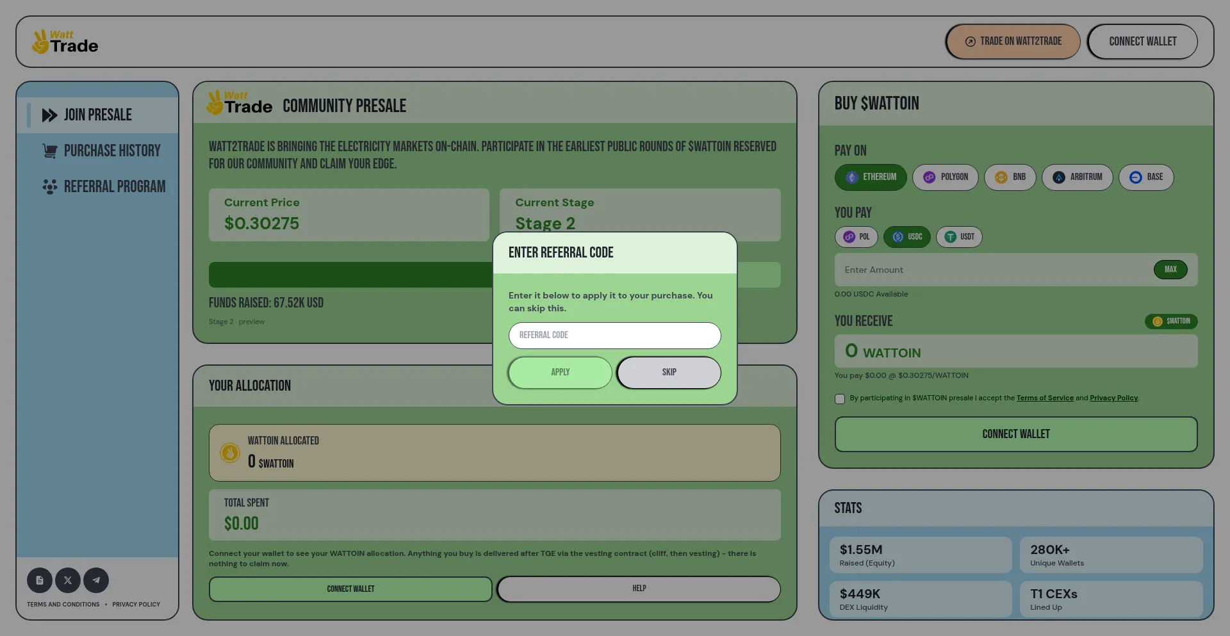Skip the referral code dialog
This screenshot has height=636, width=1230.
tap(669, 373)
